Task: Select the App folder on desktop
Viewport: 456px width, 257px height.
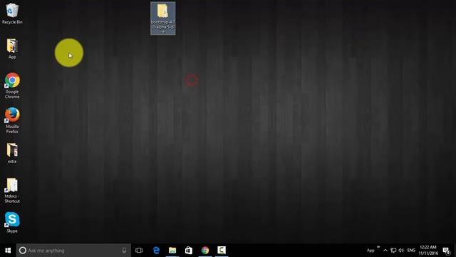Action: pyautogui.click(x=12, y=49)
